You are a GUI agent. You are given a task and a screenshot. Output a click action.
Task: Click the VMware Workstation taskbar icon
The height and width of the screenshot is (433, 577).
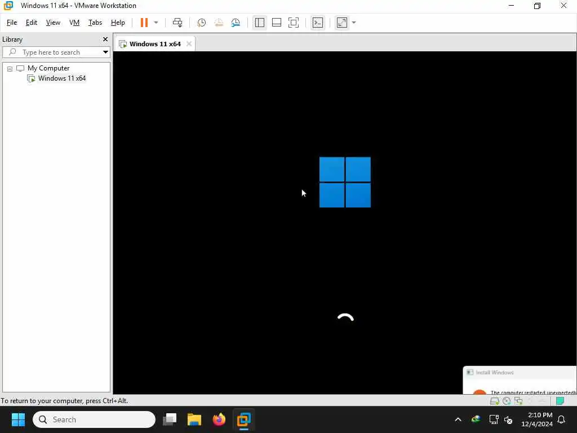point(243,419)
